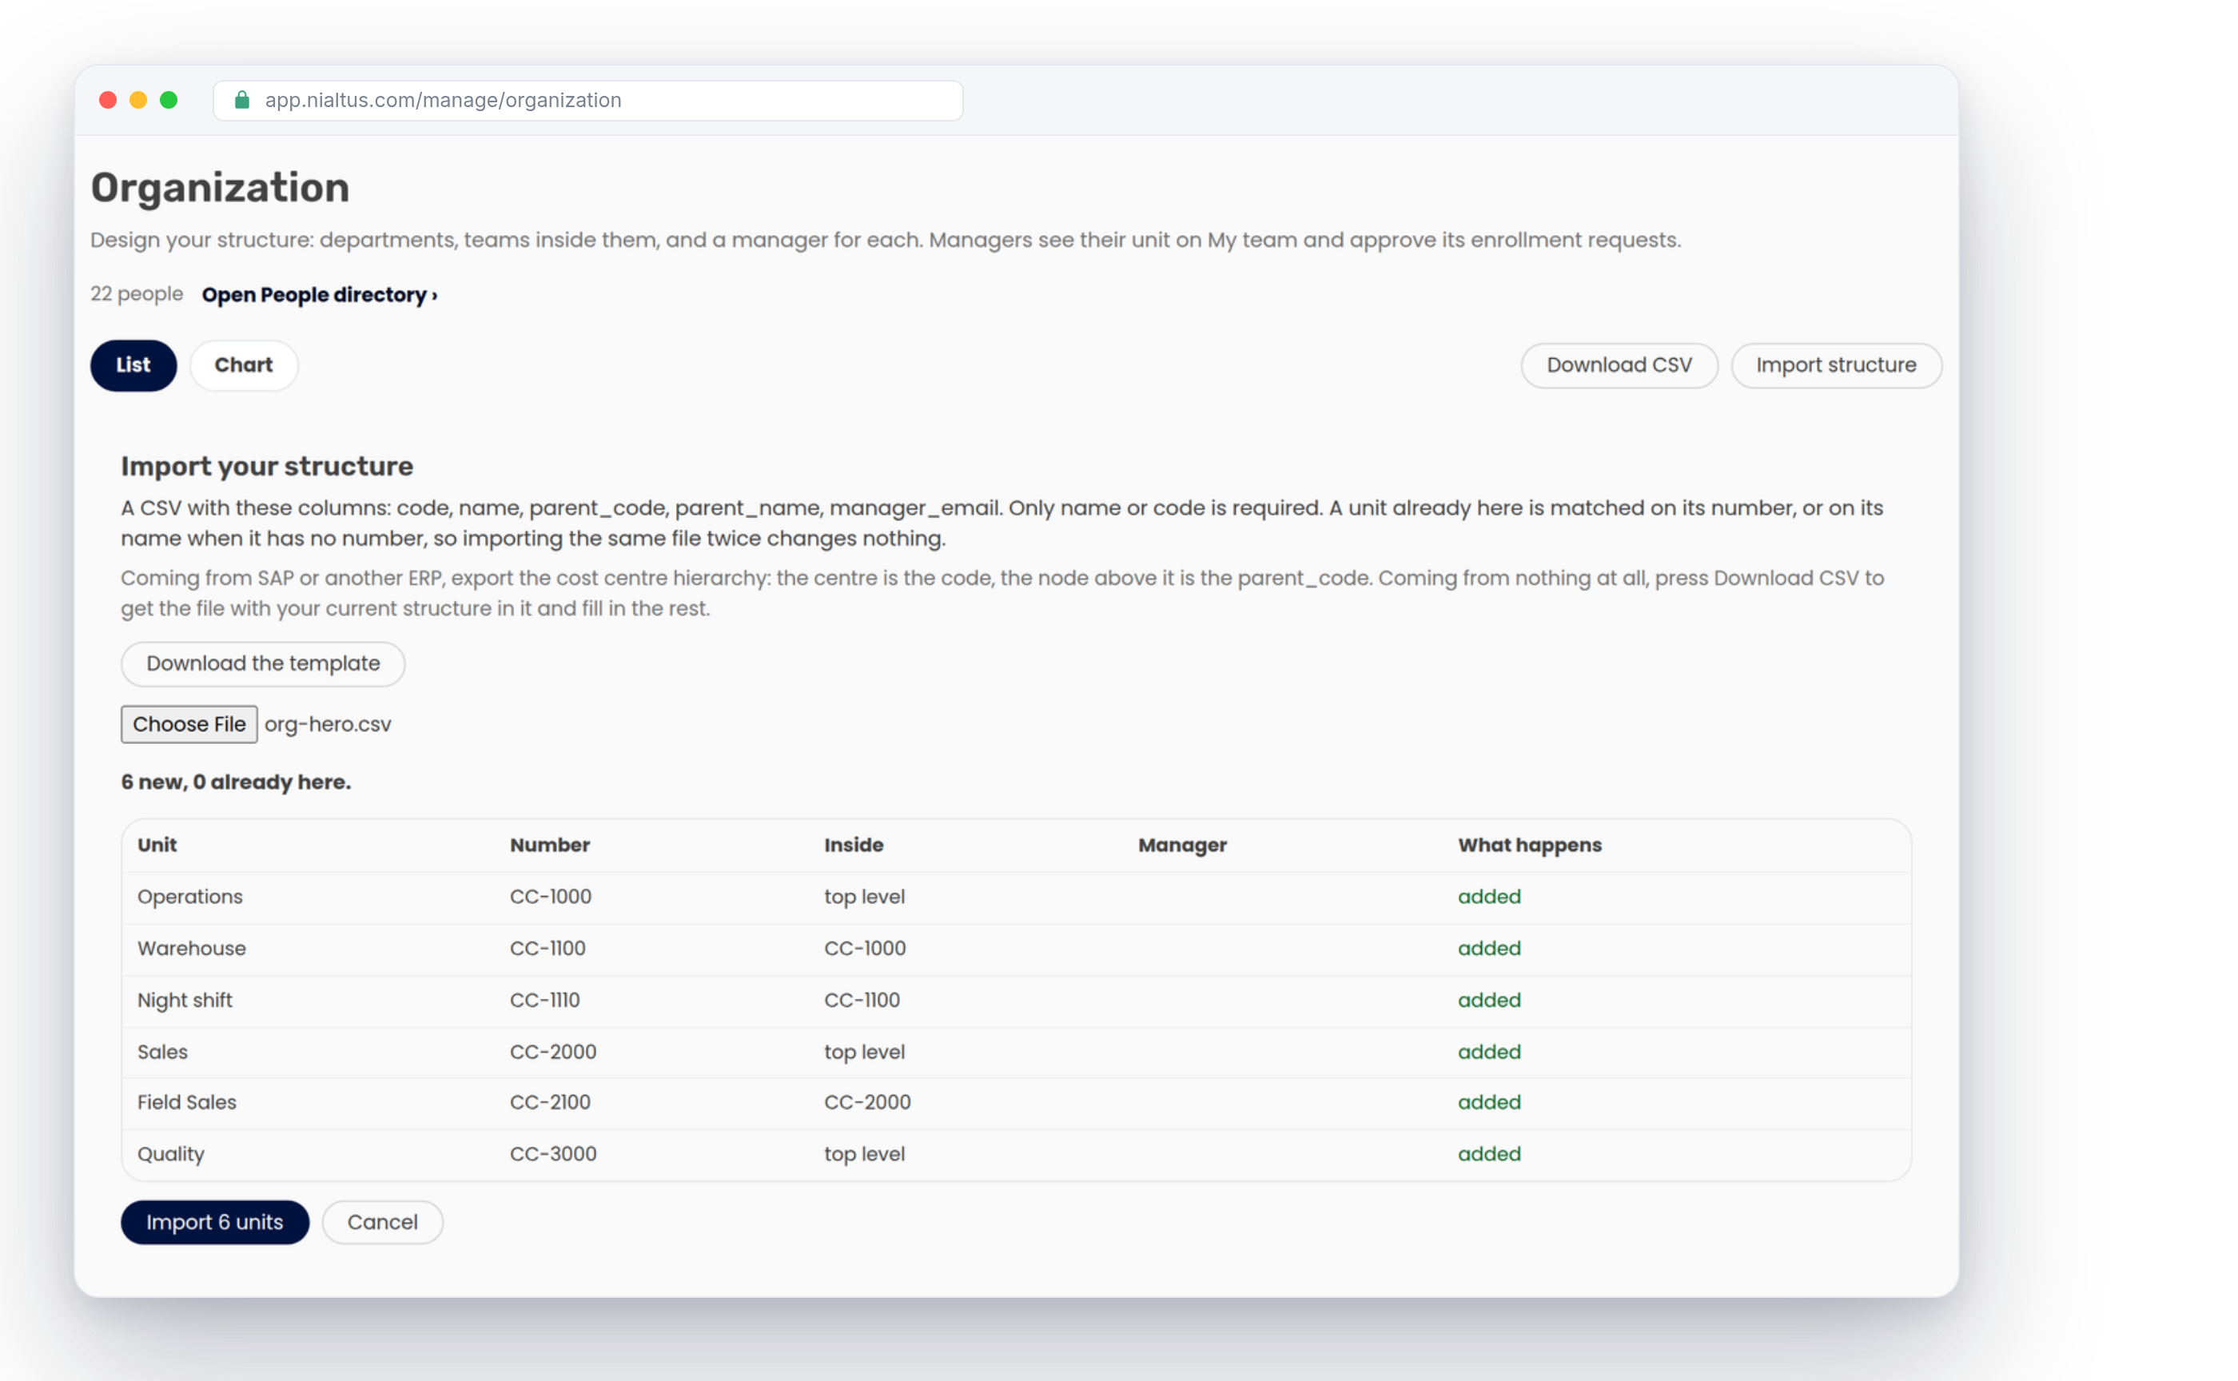
Task: Download the template file
Action: [263, 664]
